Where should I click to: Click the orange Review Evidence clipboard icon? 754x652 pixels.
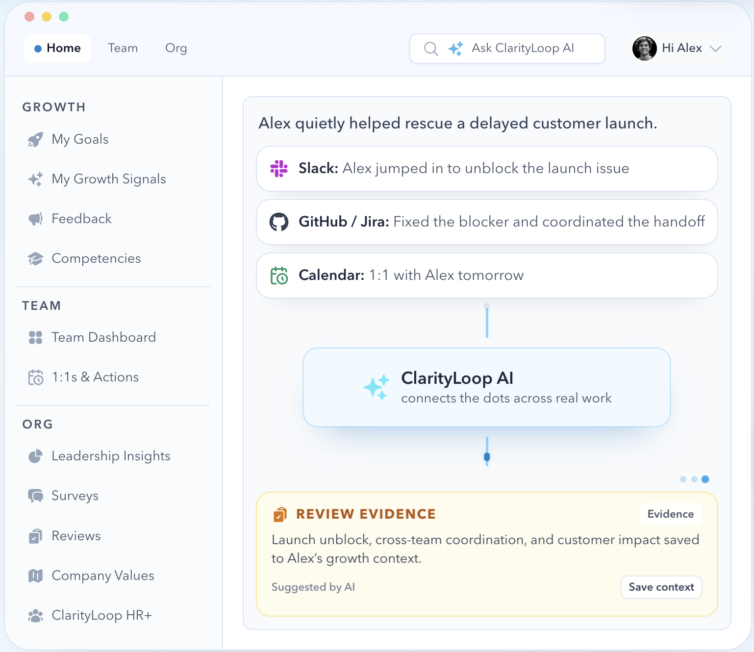pyautogui.click(x=280, y=515)
